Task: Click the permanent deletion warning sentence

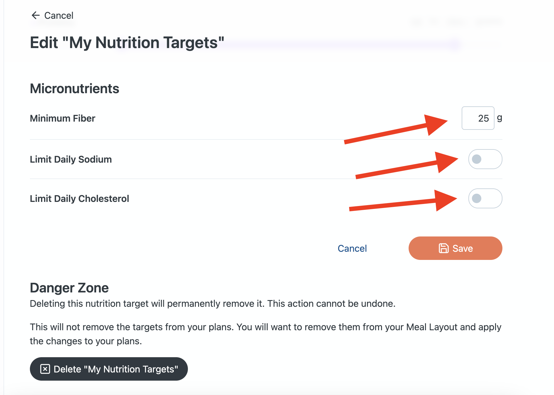Action: (213, 304)
